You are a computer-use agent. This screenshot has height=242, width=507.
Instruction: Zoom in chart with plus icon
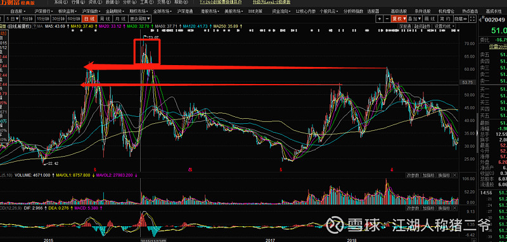[380, 19]
